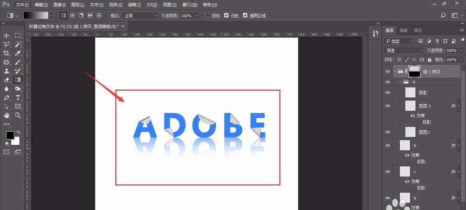
Task: Select the Hand tool
Action: pyautogui.click(x=7, y=115)
